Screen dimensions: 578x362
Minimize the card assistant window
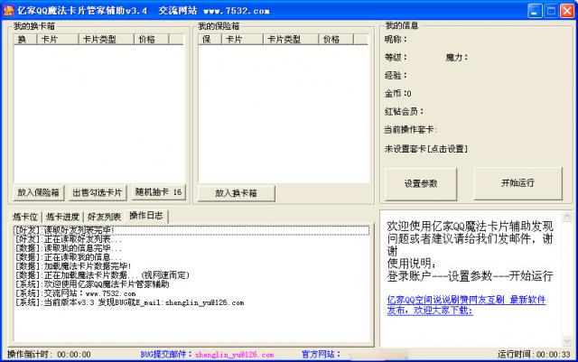(x=533, y=10)
